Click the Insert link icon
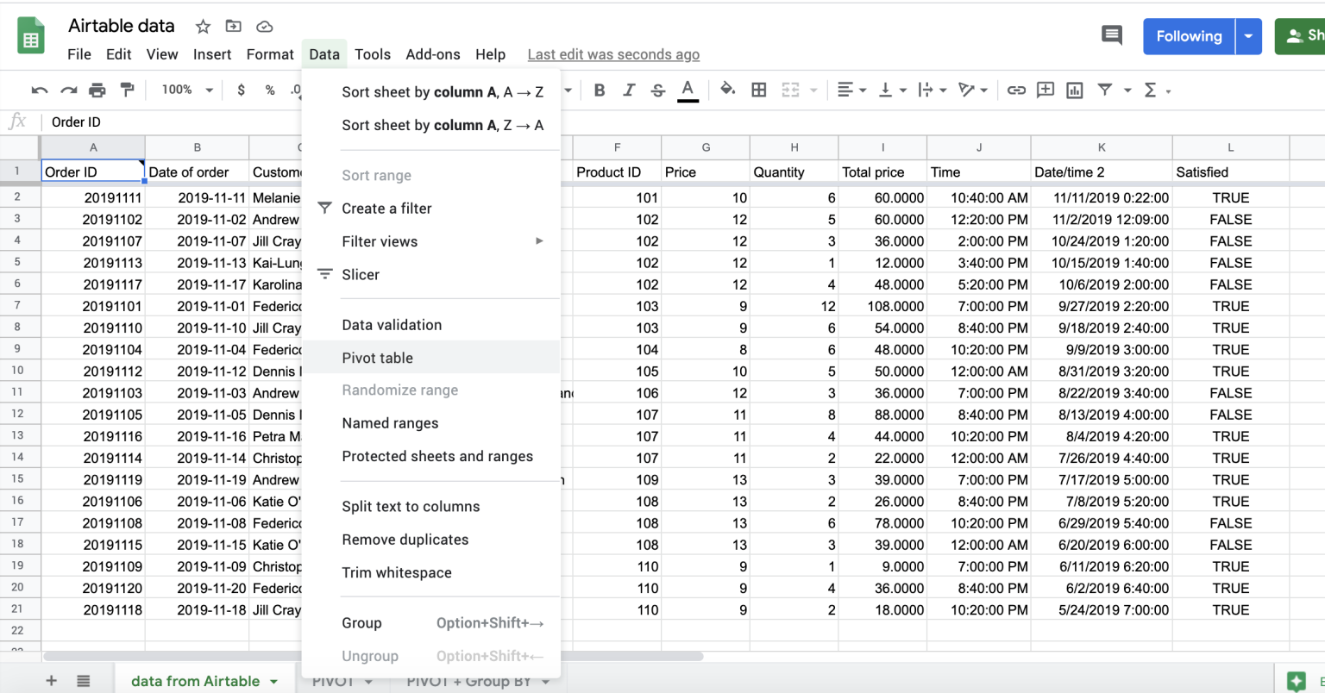 tap(1016, 90)
